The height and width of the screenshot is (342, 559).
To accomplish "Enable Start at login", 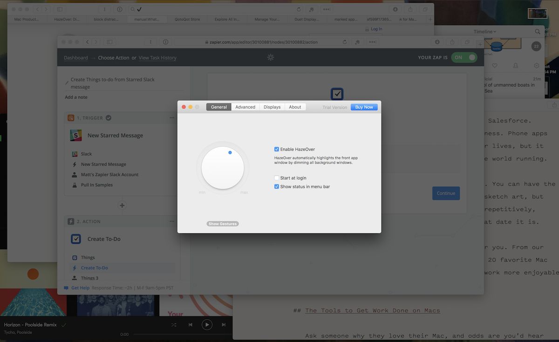I will pyautogui.click(x=277, y=178).
